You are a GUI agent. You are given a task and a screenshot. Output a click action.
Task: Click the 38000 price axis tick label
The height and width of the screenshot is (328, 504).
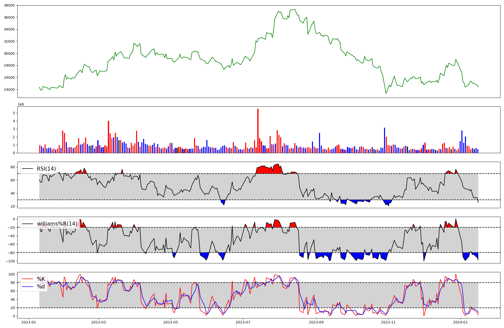pos(9,6)
